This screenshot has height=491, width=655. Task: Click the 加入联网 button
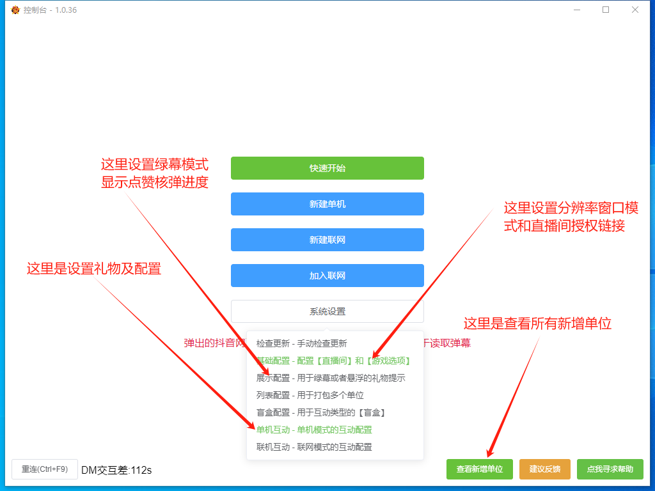tap(327, 276)
